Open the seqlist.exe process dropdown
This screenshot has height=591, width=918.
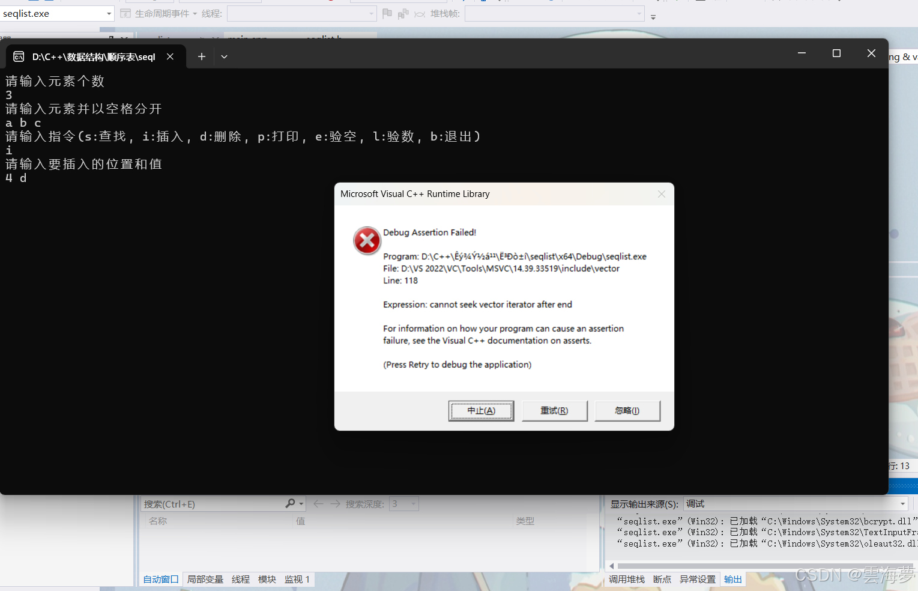tap(109, 13)
